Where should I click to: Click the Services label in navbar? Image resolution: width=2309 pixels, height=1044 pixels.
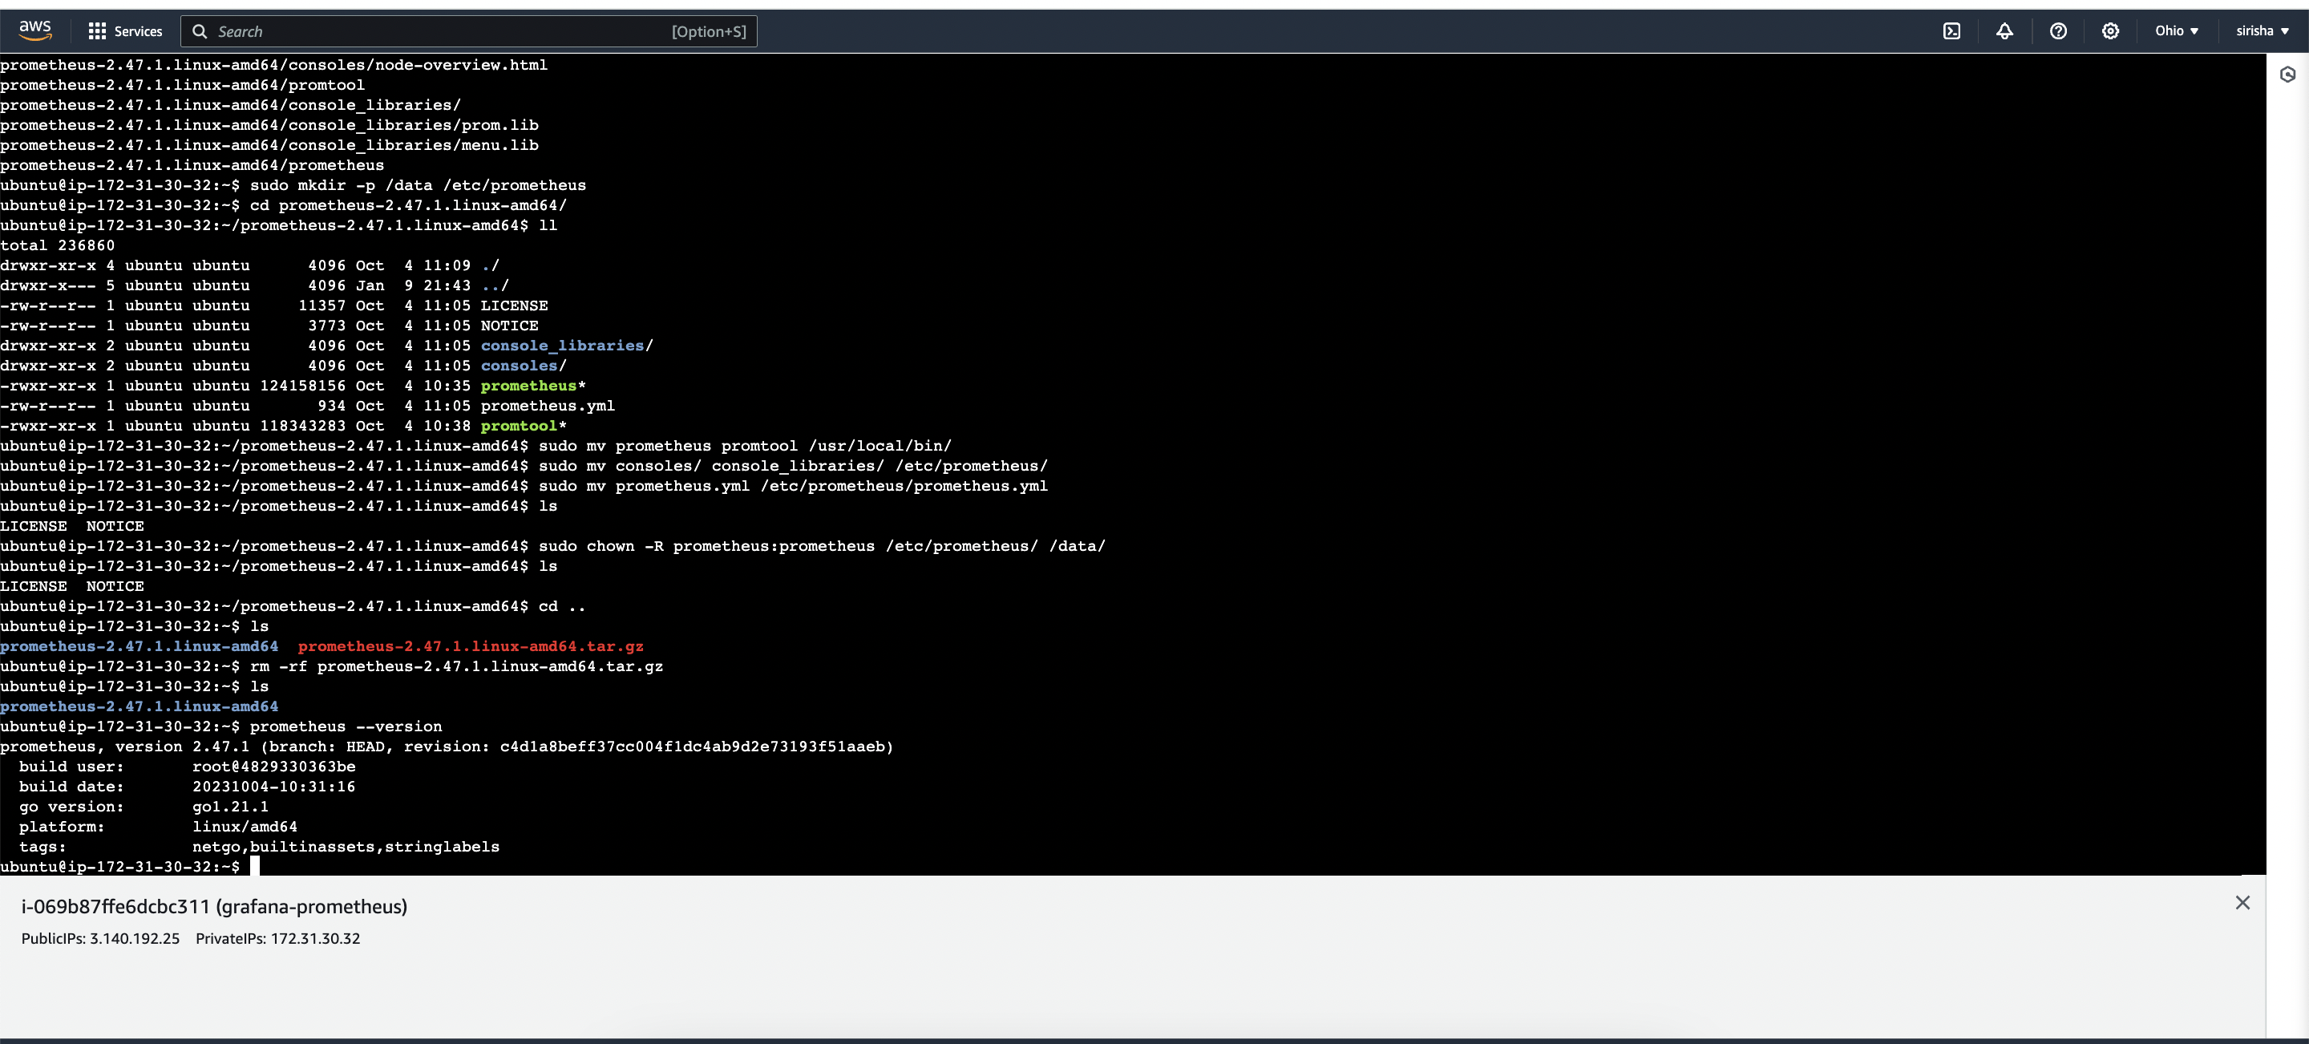138,31
